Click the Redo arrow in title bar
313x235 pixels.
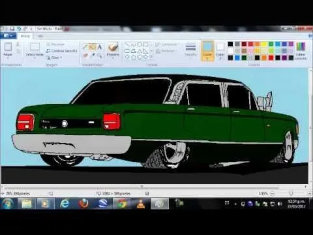pyautogui.click(x=25, y=29)
